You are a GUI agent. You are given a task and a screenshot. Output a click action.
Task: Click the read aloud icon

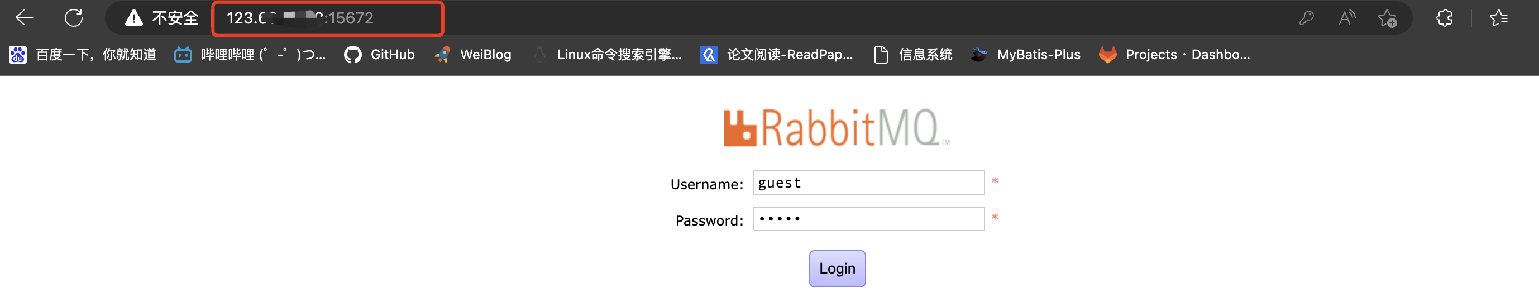coord(1347,18)
